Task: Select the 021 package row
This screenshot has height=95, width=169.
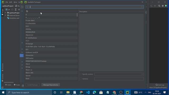Action: (x=52, y=50)
